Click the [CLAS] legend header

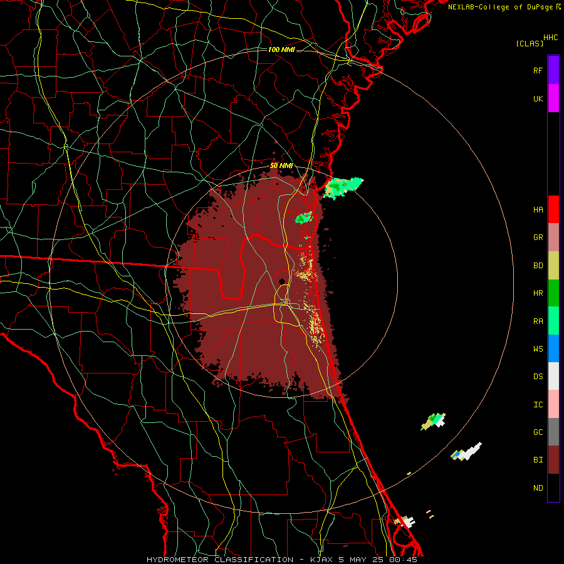[x=530, y=43]
